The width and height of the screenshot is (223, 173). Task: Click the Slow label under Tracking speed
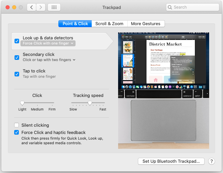[73, 109]
